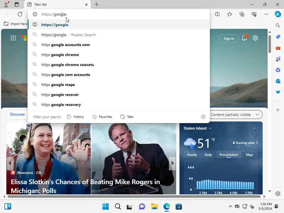Filter search by Tabs
The image size is (284, 213).
127,117
